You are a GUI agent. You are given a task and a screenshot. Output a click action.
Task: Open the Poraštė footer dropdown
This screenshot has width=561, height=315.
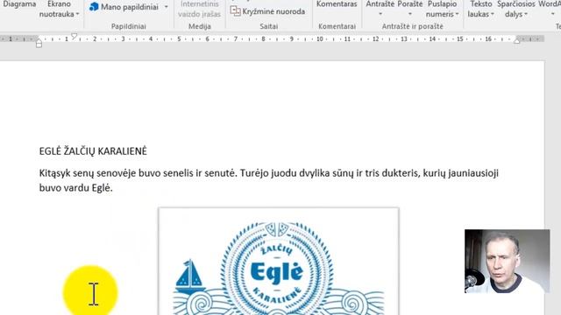click(x=410, y=10)
